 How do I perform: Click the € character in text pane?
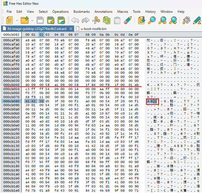pyautogui.click(x=148, y=85)
